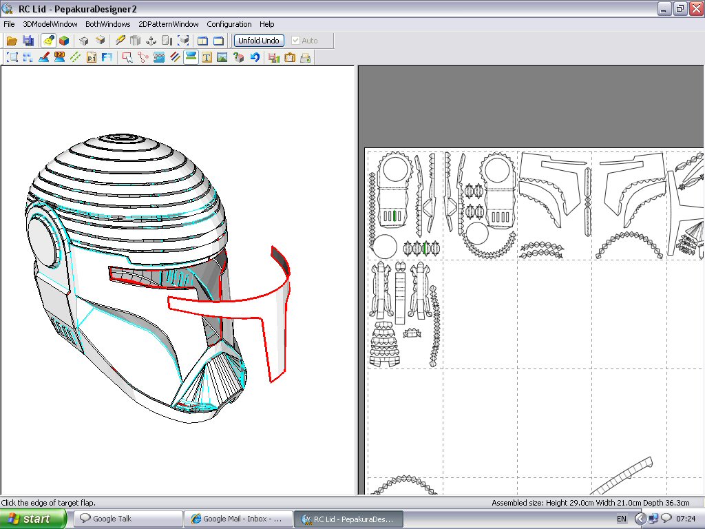
Task: Click the P.1 page number icon
Action: pos(92,58)
